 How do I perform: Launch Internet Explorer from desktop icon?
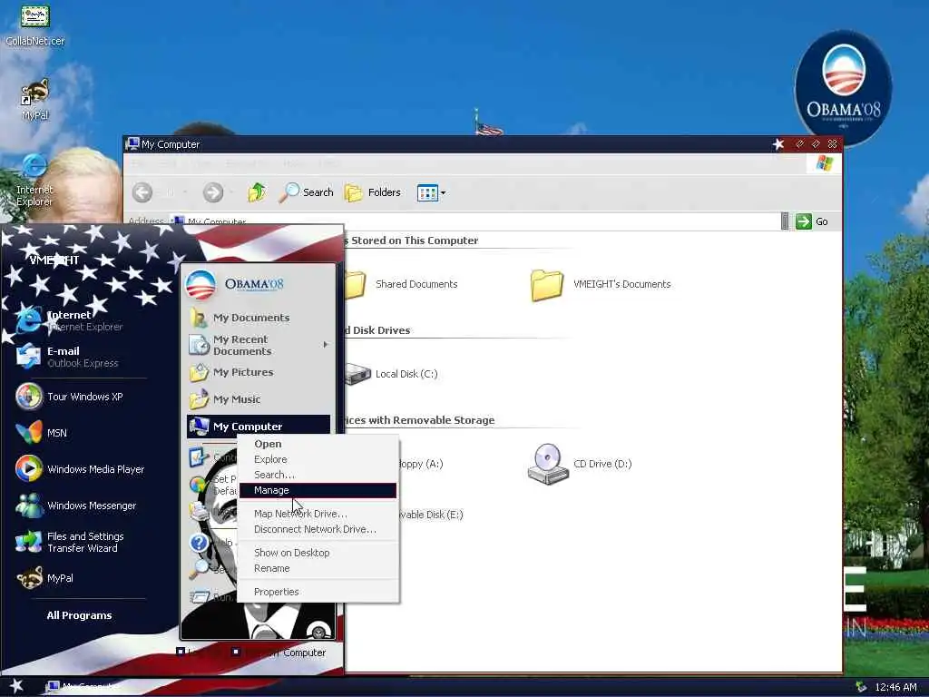click(34, 181)
